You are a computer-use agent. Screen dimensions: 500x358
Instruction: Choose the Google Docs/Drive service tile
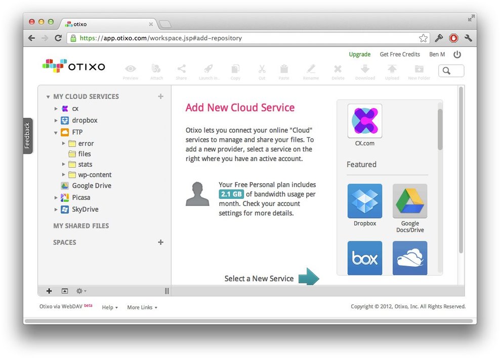pyautogui.click(x=410, y=201)
